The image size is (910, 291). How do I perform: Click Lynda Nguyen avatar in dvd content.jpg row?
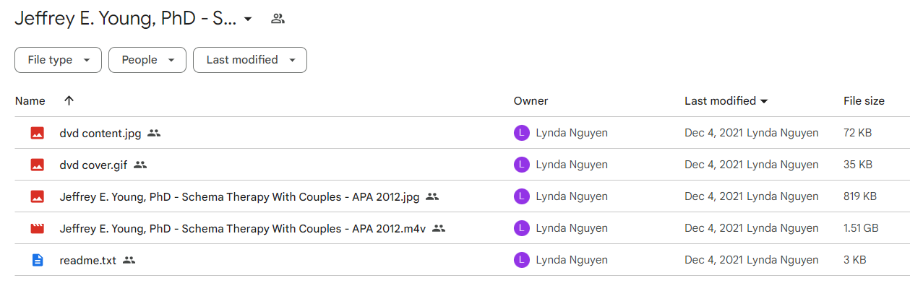coord(521,133)
